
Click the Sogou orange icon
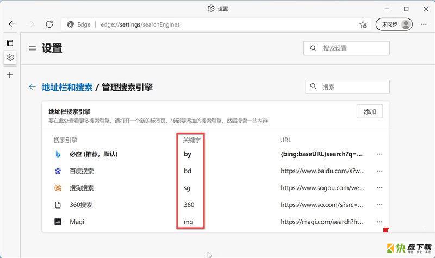click(58, 188)
